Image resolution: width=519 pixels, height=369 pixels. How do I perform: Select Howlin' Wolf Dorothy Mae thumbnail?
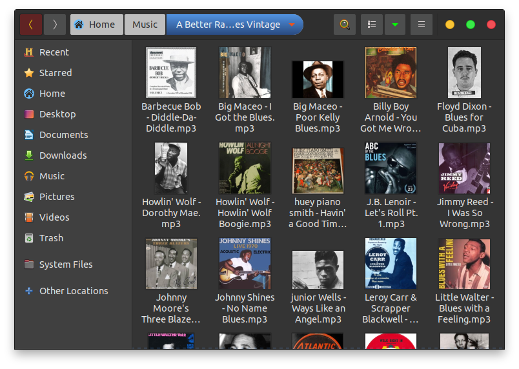click(x=171, y=168)
